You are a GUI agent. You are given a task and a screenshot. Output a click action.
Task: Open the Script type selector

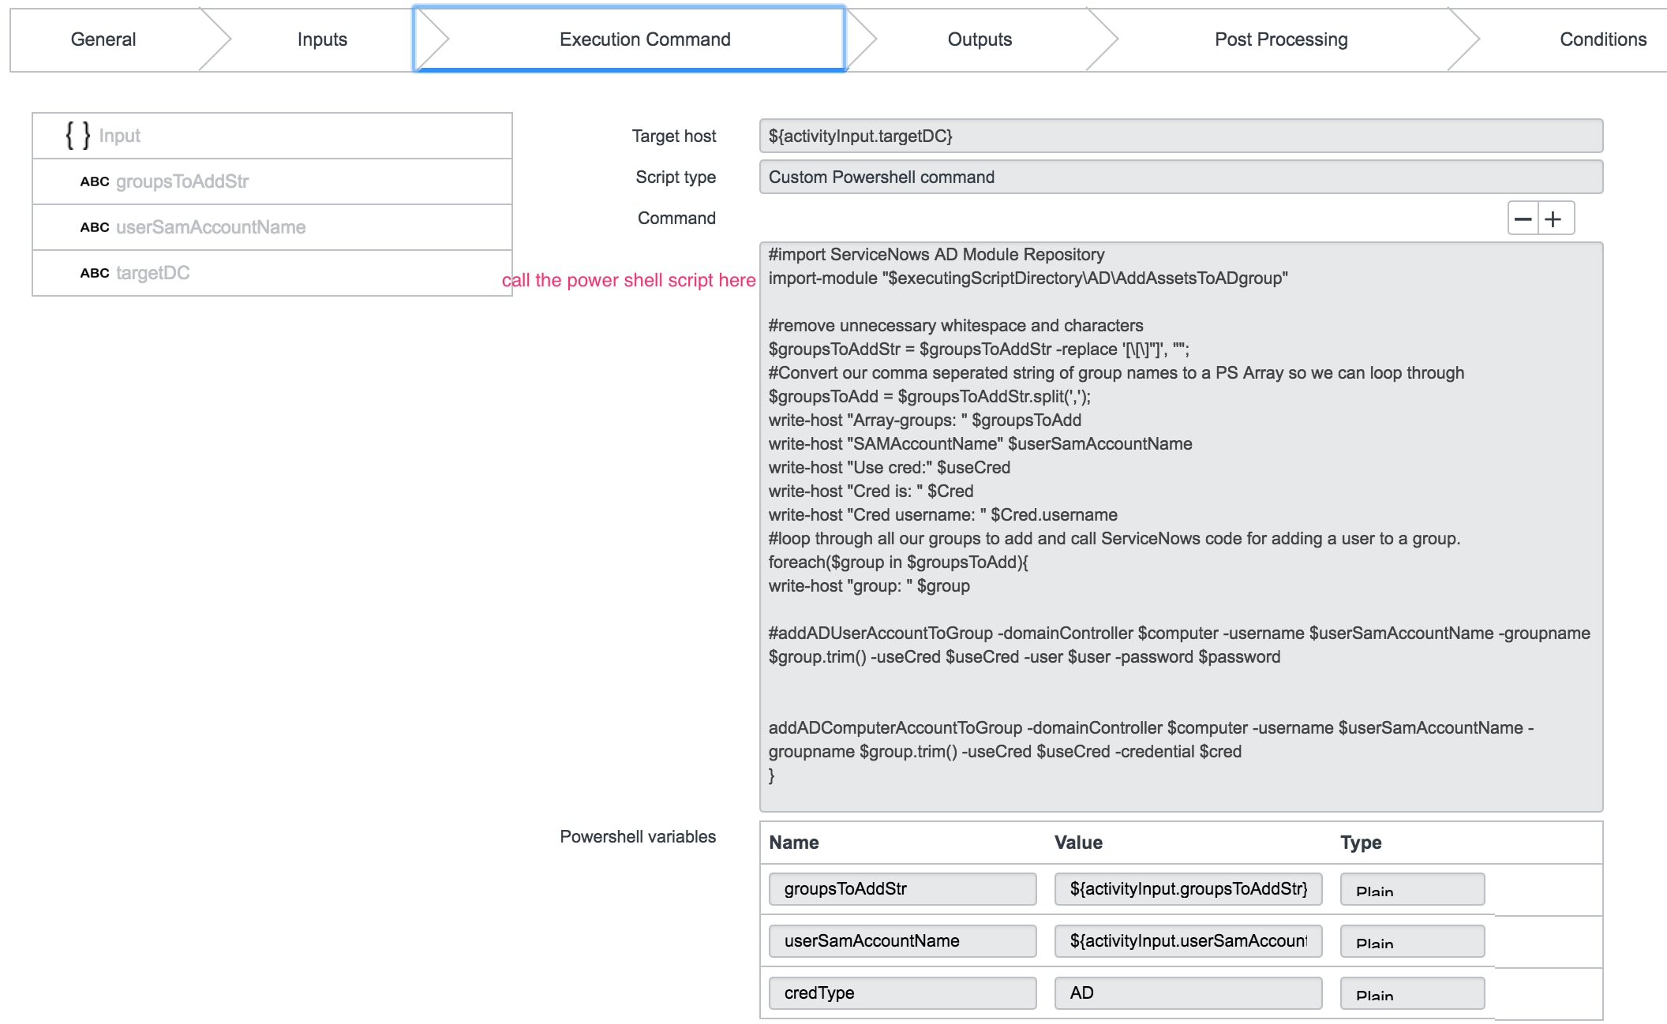(x=1181, y=177)
